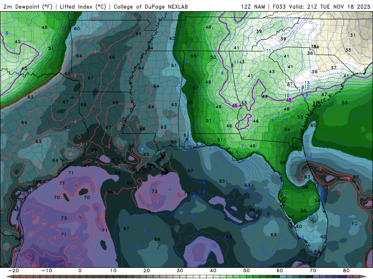This screenshot has height=279, width=373.
Task: Click the dewpoint value "47" near the coast
Action: (324, 94)
